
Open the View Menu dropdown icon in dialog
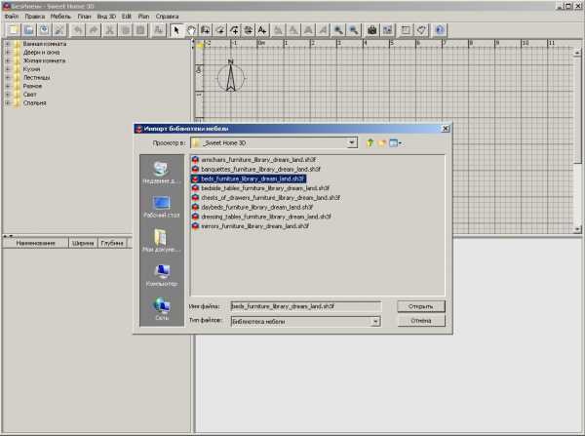point(396,142)
